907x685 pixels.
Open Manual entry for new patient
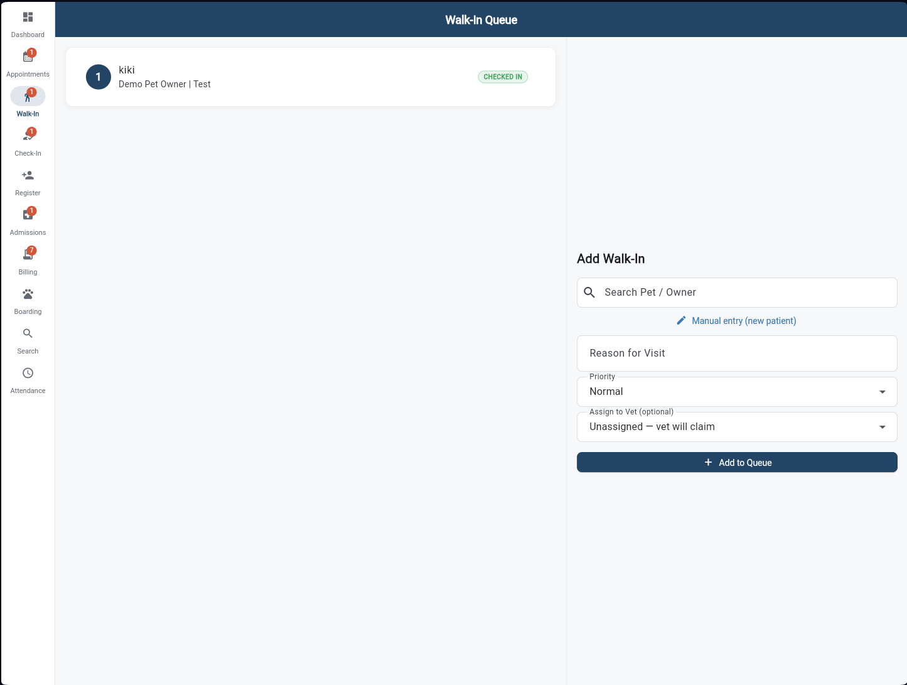pos(736,321)
